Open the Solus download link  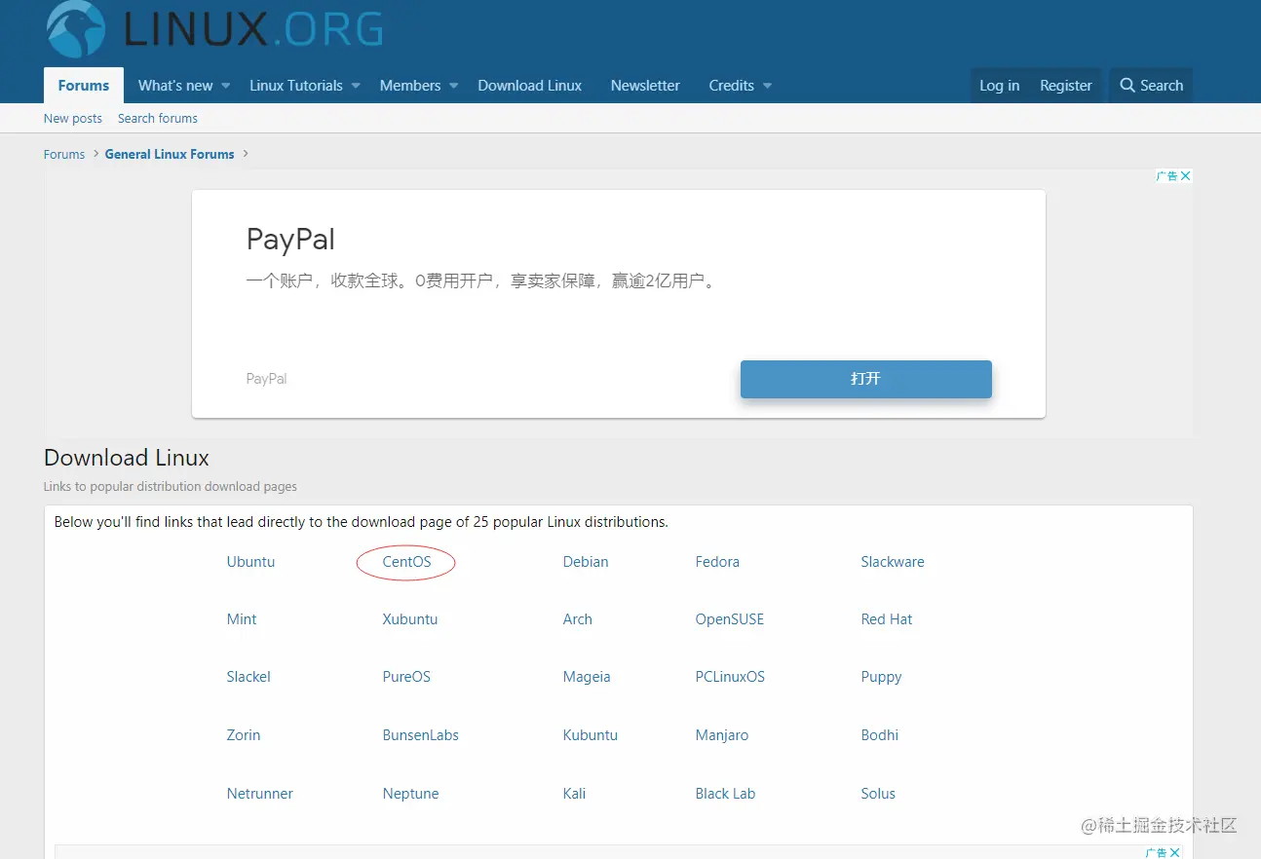coord(878,794)
